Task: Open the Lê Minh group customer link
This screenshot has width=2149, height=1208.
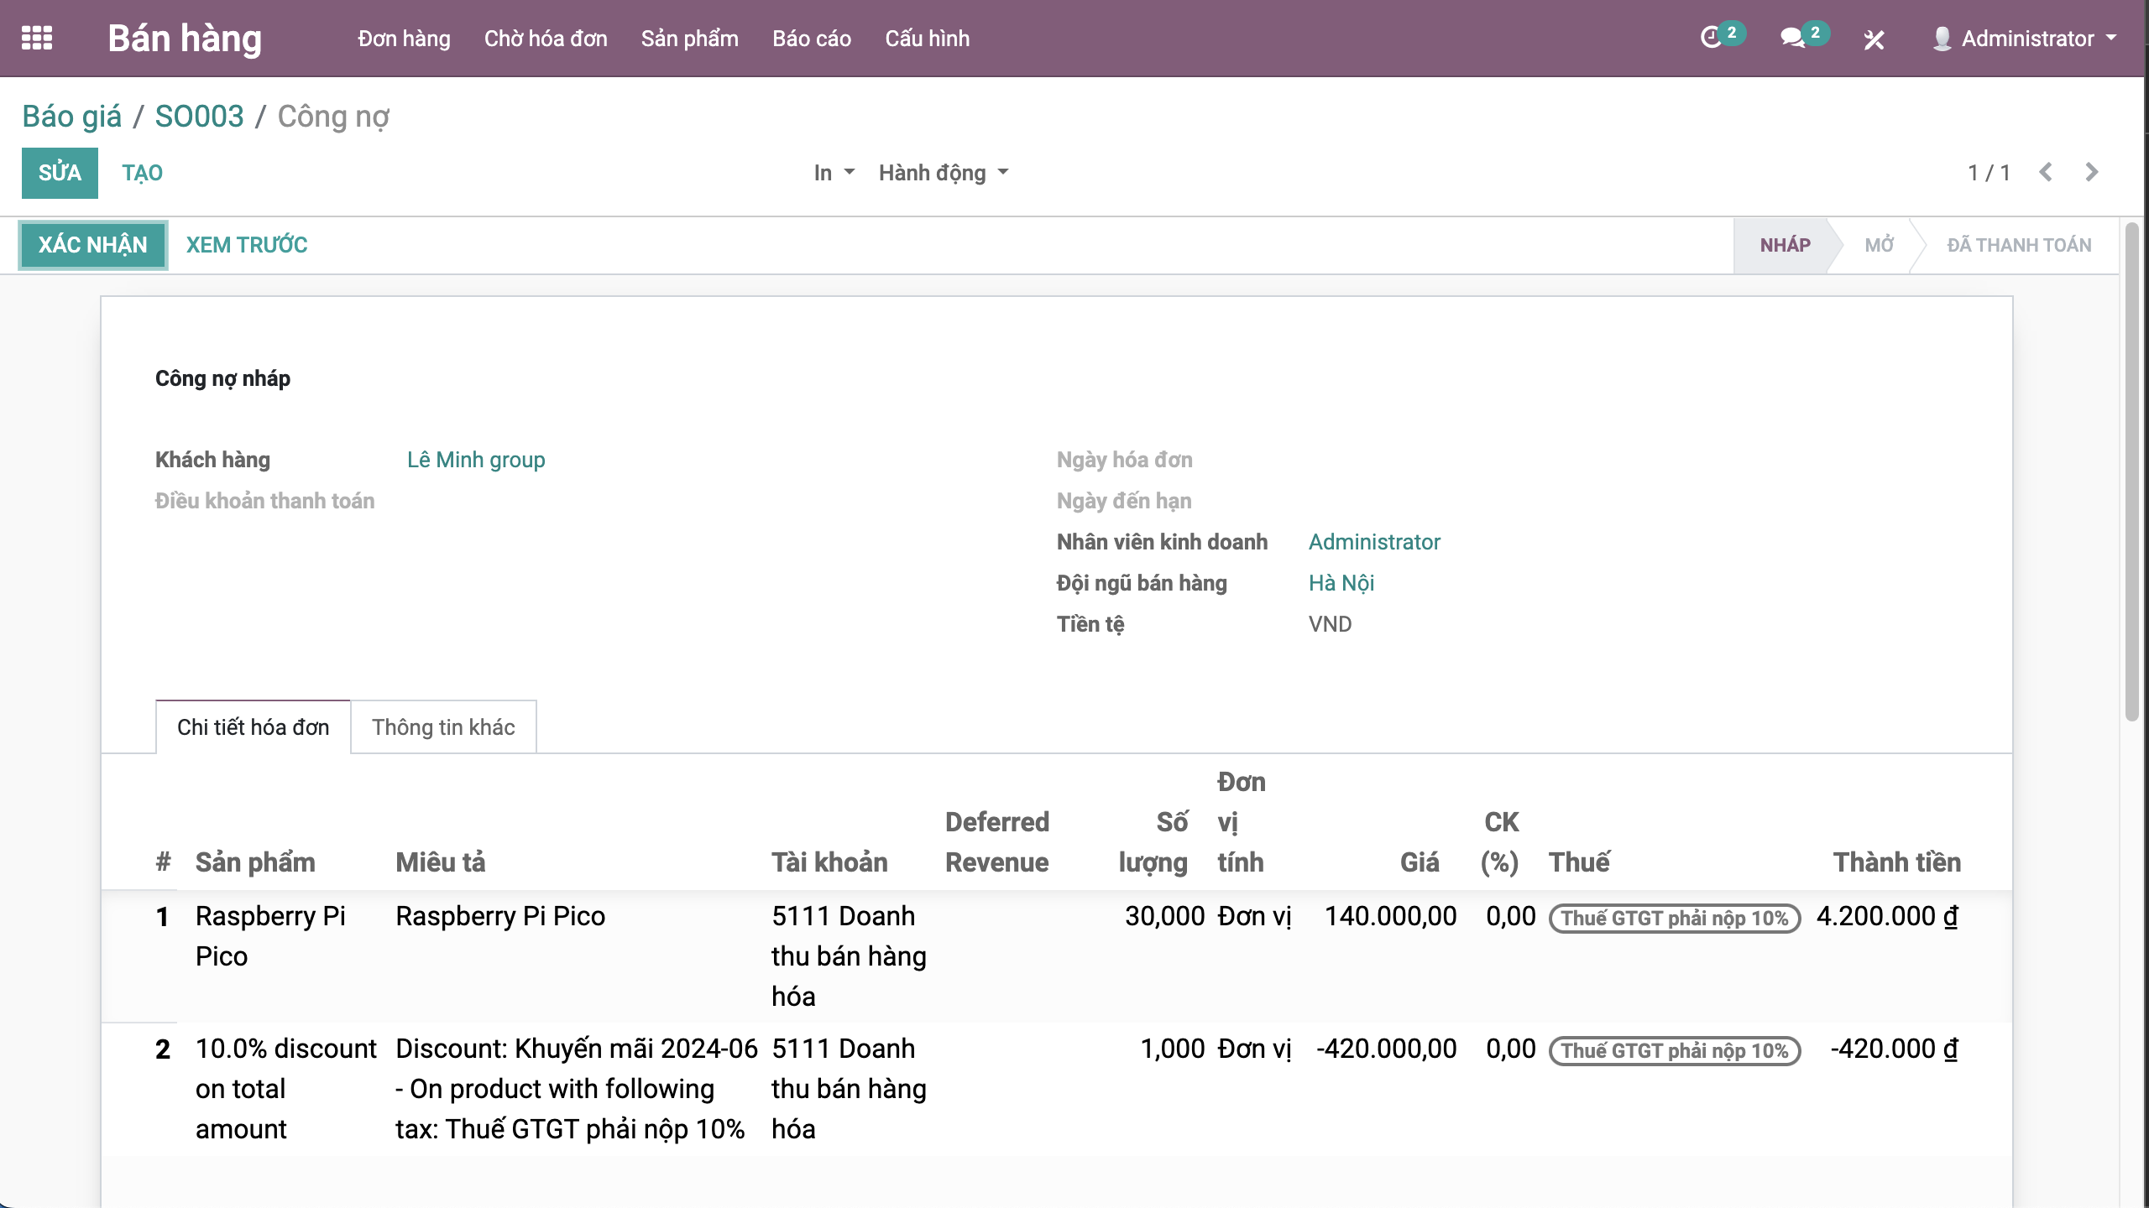Action: tap(476, 460)
